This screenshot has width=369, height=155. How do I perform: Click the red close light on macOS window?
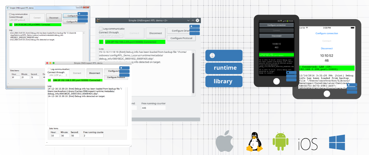(x=47, y=63)
